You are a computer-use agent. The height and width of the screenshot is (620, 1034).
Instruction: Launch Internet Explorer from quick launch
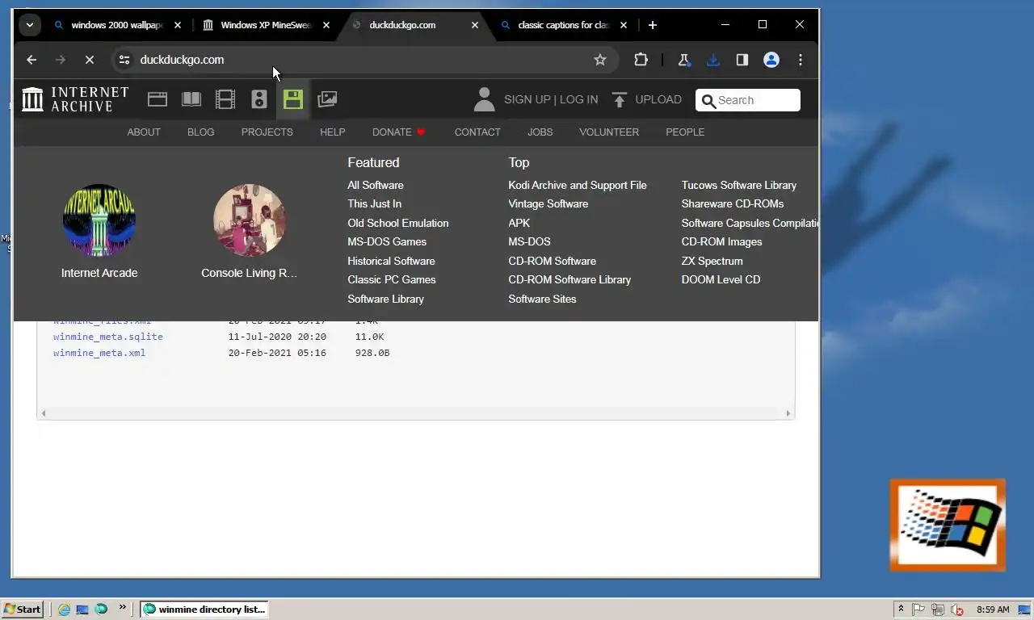pyautogui.click(x=64, y=610)
